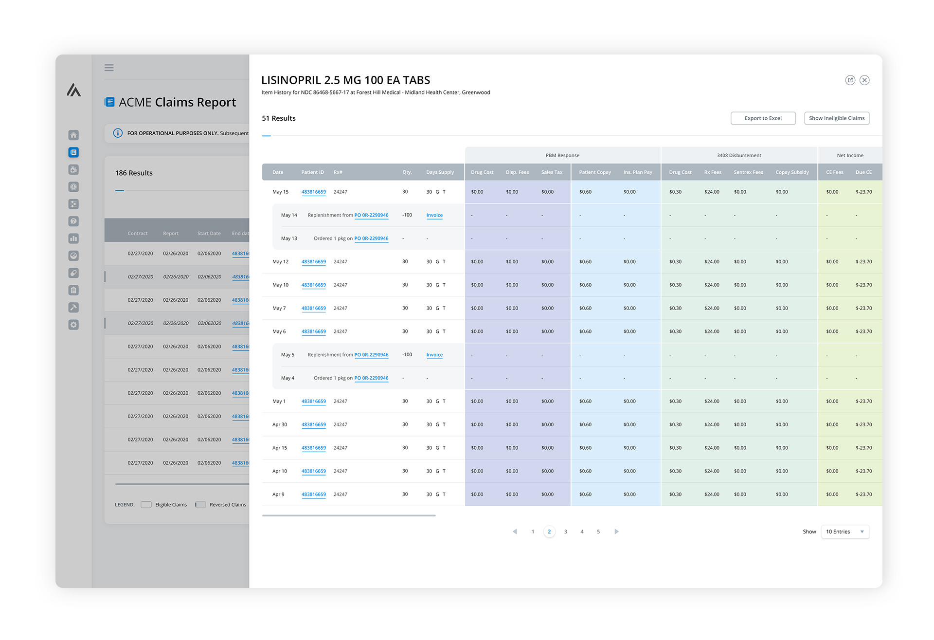Open the filters/sliders icon in the sidebar
934x640 pixels.
[x=73, y=204]
